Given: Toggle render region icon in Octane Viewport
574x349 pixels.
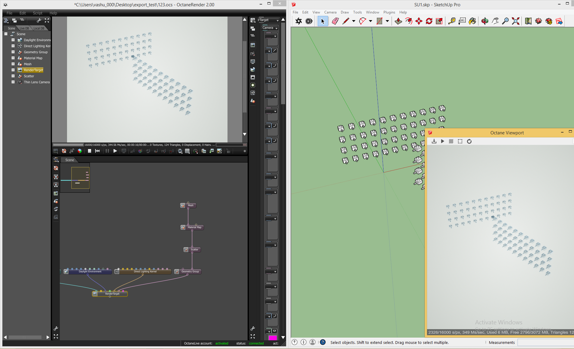Looking at the screenshot, I should click(x=460, y=141).
